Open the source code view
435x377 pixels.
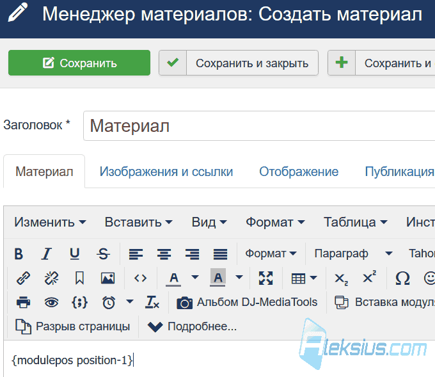140,278
